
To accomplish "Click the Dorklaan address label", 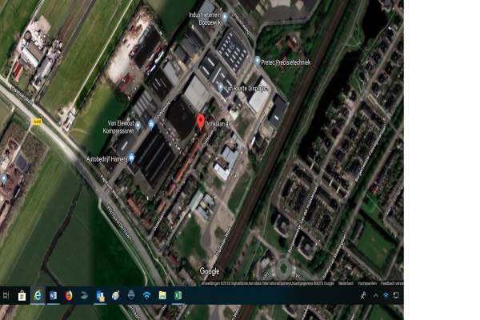I will (218, 124).
